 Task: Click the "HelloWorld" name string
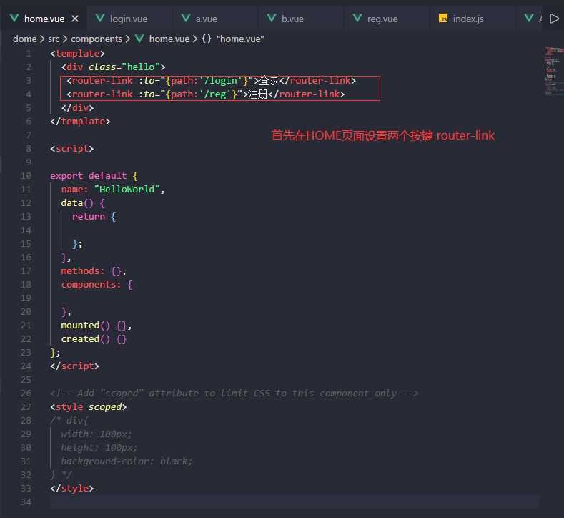pyautogui.click(x=127, y=190)
